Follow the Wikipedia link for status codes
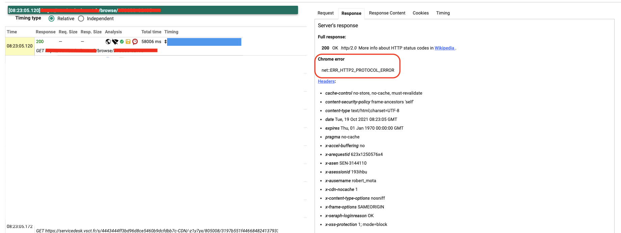621x233 pixels. (444, 48)
